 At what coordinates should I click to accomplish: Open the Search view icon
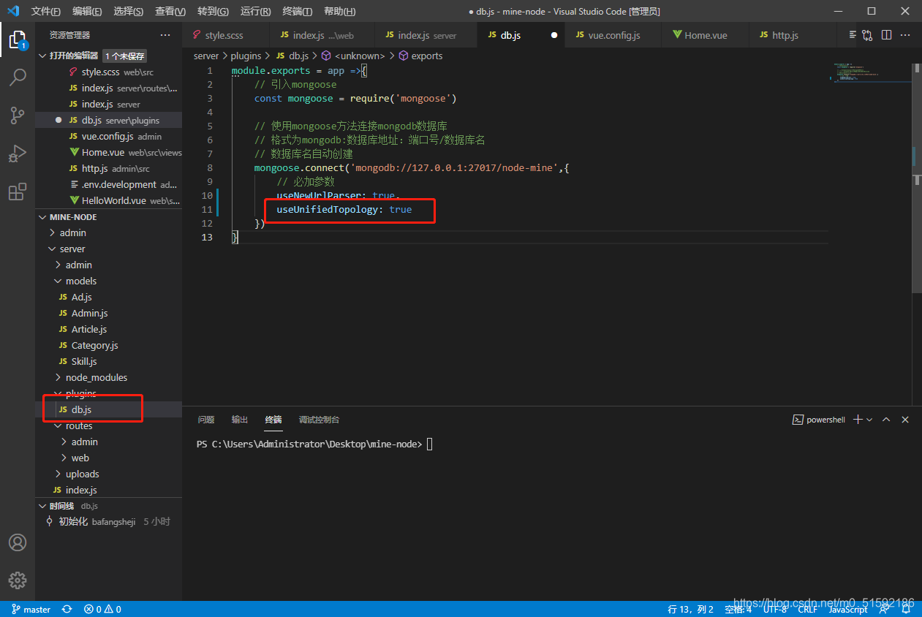[x=18, y=77]
